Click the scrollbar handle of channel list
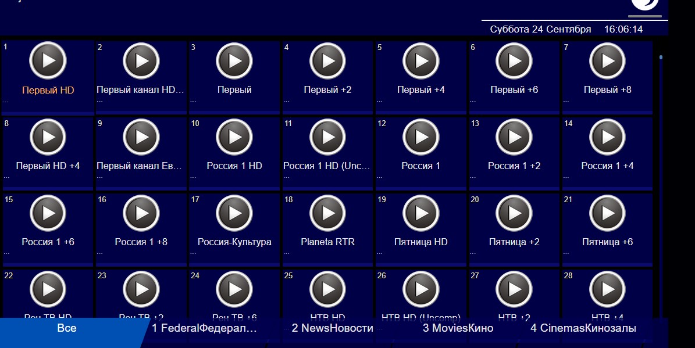 [x=661, y=57]
